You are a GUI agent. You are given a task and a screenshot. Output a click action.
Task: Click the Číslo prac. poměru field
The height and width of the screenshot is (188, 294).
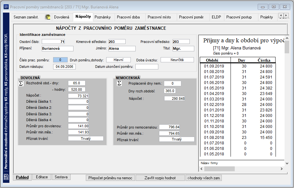(60, 60)
